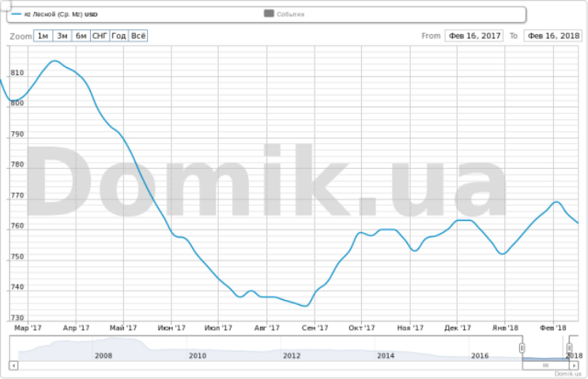
Task: Click the 2014 label in navigator
Action: pyautogui.click(x=386, y=356)
